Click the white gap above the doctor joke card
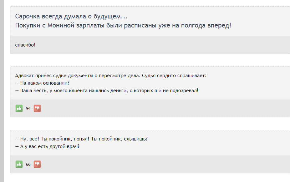This screenshot has width=290, height=182. [150, 124]
